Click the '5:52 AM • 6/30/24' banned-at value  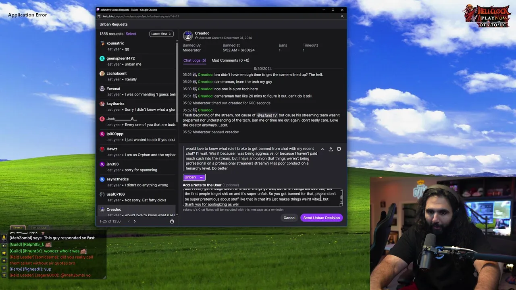click(239, 50)
